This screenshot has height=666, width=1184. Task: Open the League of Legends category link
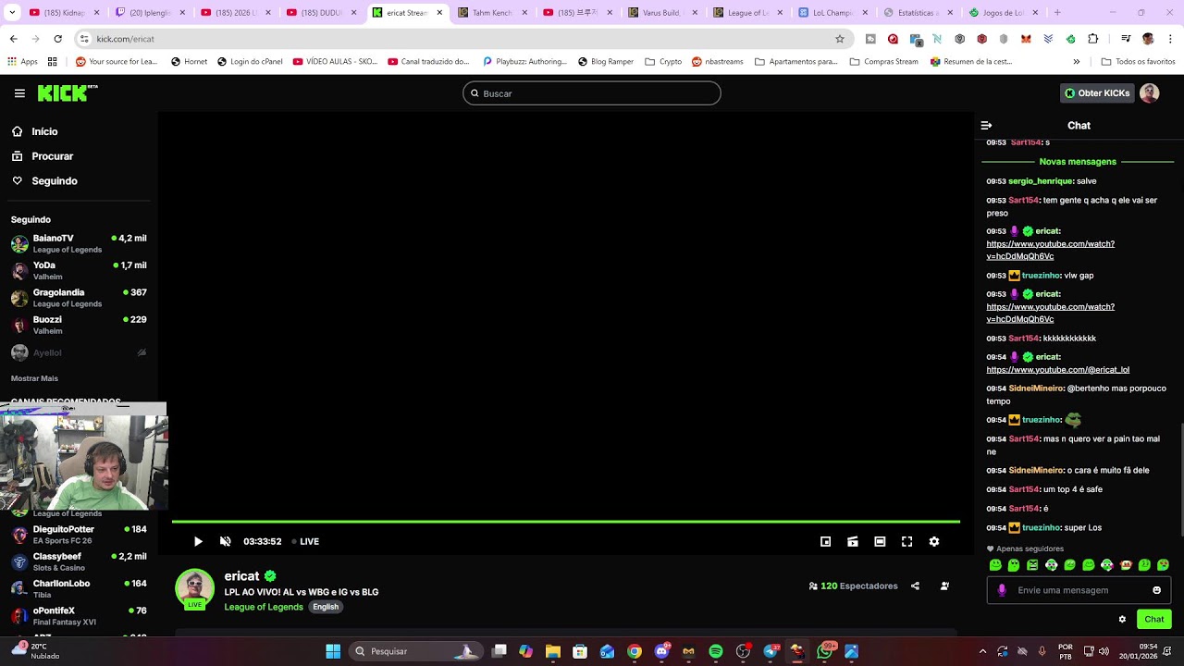264,607
